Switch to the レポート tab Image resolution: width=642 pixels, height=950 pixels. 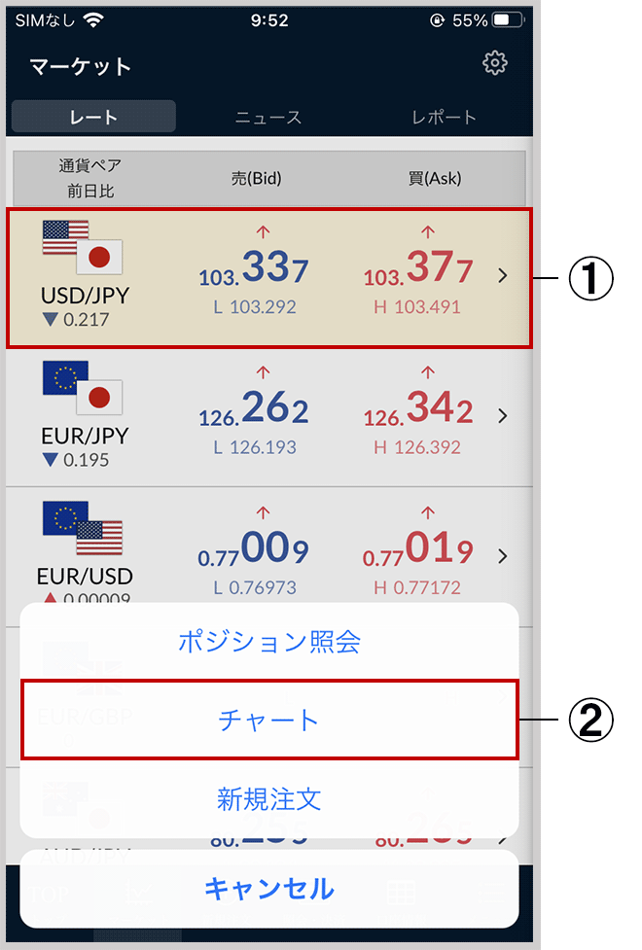pos(444,117)
